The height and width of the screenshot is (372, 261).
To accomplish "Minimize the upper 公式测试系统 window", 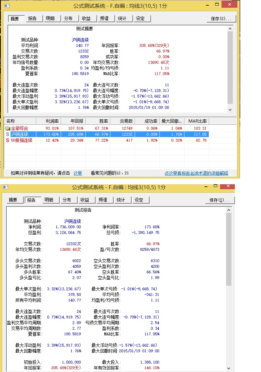I will click(x=207, y=5).
